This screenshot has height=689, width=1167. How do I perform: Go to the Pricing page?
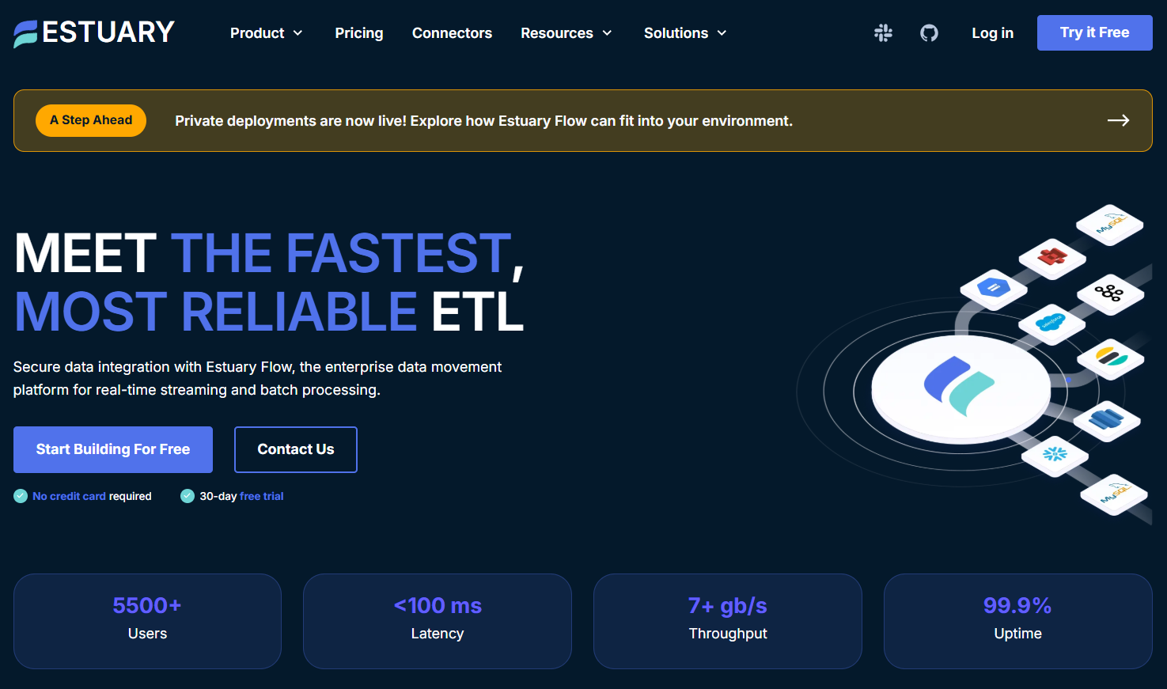359,33
